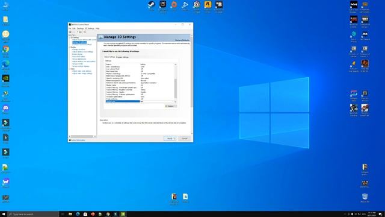Select Adjust desktop color settings
The width and height of the screenshot is (385, 217).
click(x=82, y=52)
